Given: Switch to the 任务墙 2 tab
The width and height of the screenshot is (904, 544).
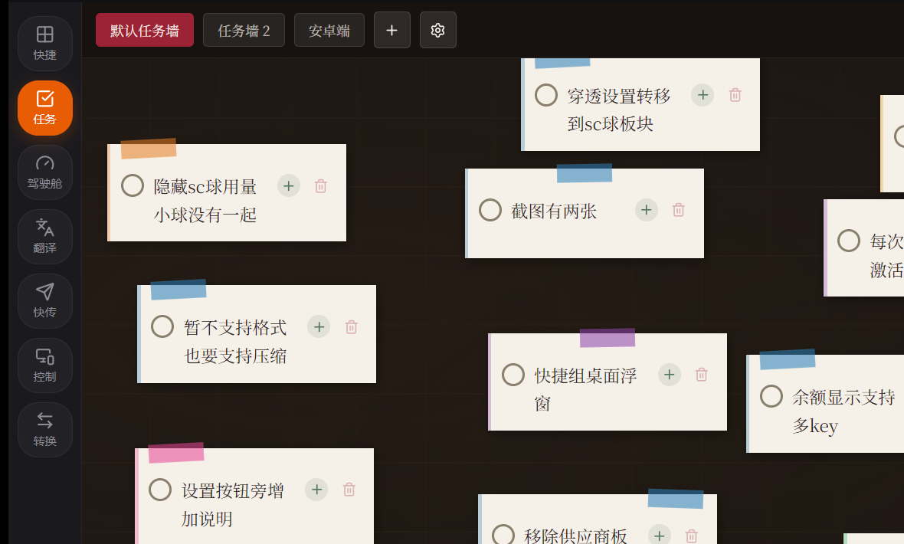Looking at the screenshot, I should point(244,30).
